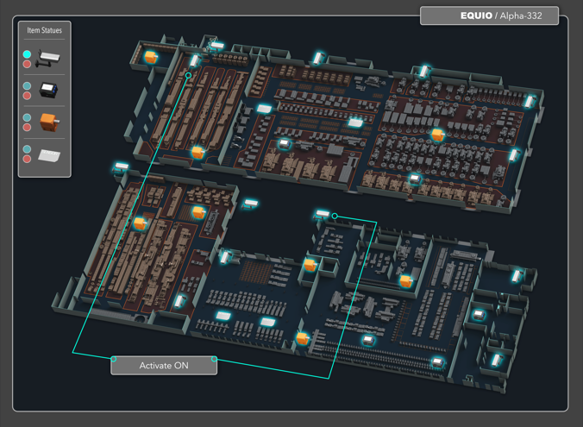The width and height of the screenshot is (583, 427).
Task: Select the black sensor device in the upper-middle hall
Action: point(285,143)
